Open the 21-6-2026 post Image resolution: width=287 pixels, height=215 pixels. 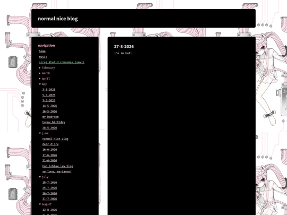tap(49, 160)
